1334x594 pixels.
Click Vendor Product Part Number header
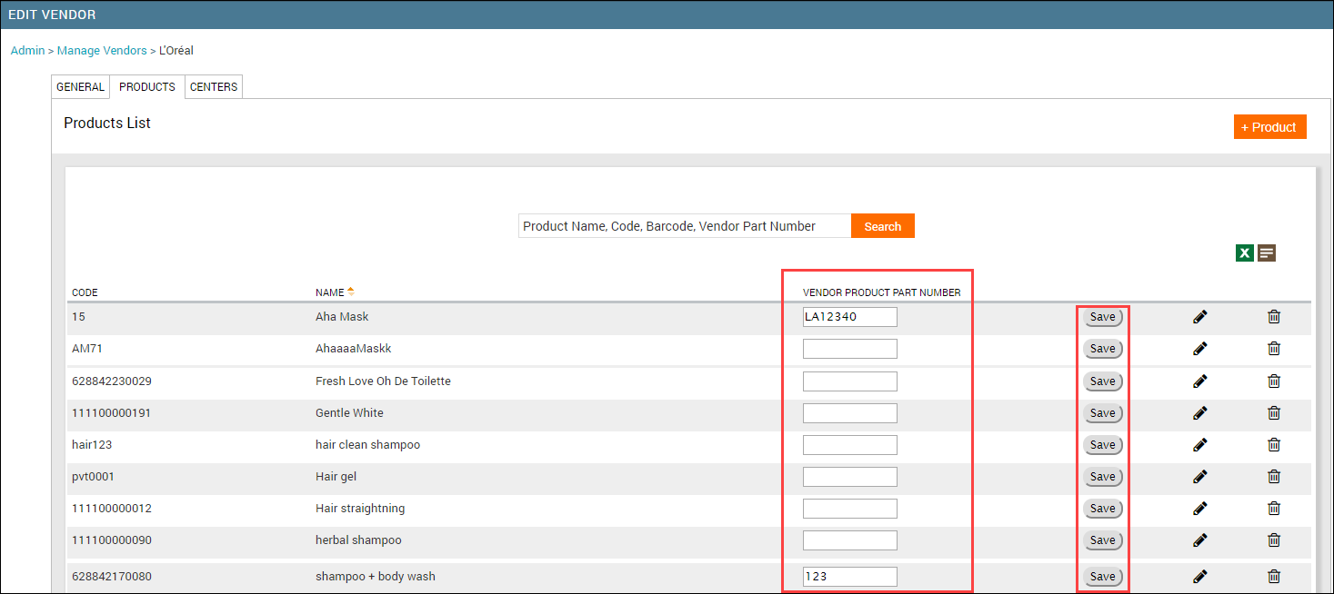pyautogui.click(x=881, y=292)
